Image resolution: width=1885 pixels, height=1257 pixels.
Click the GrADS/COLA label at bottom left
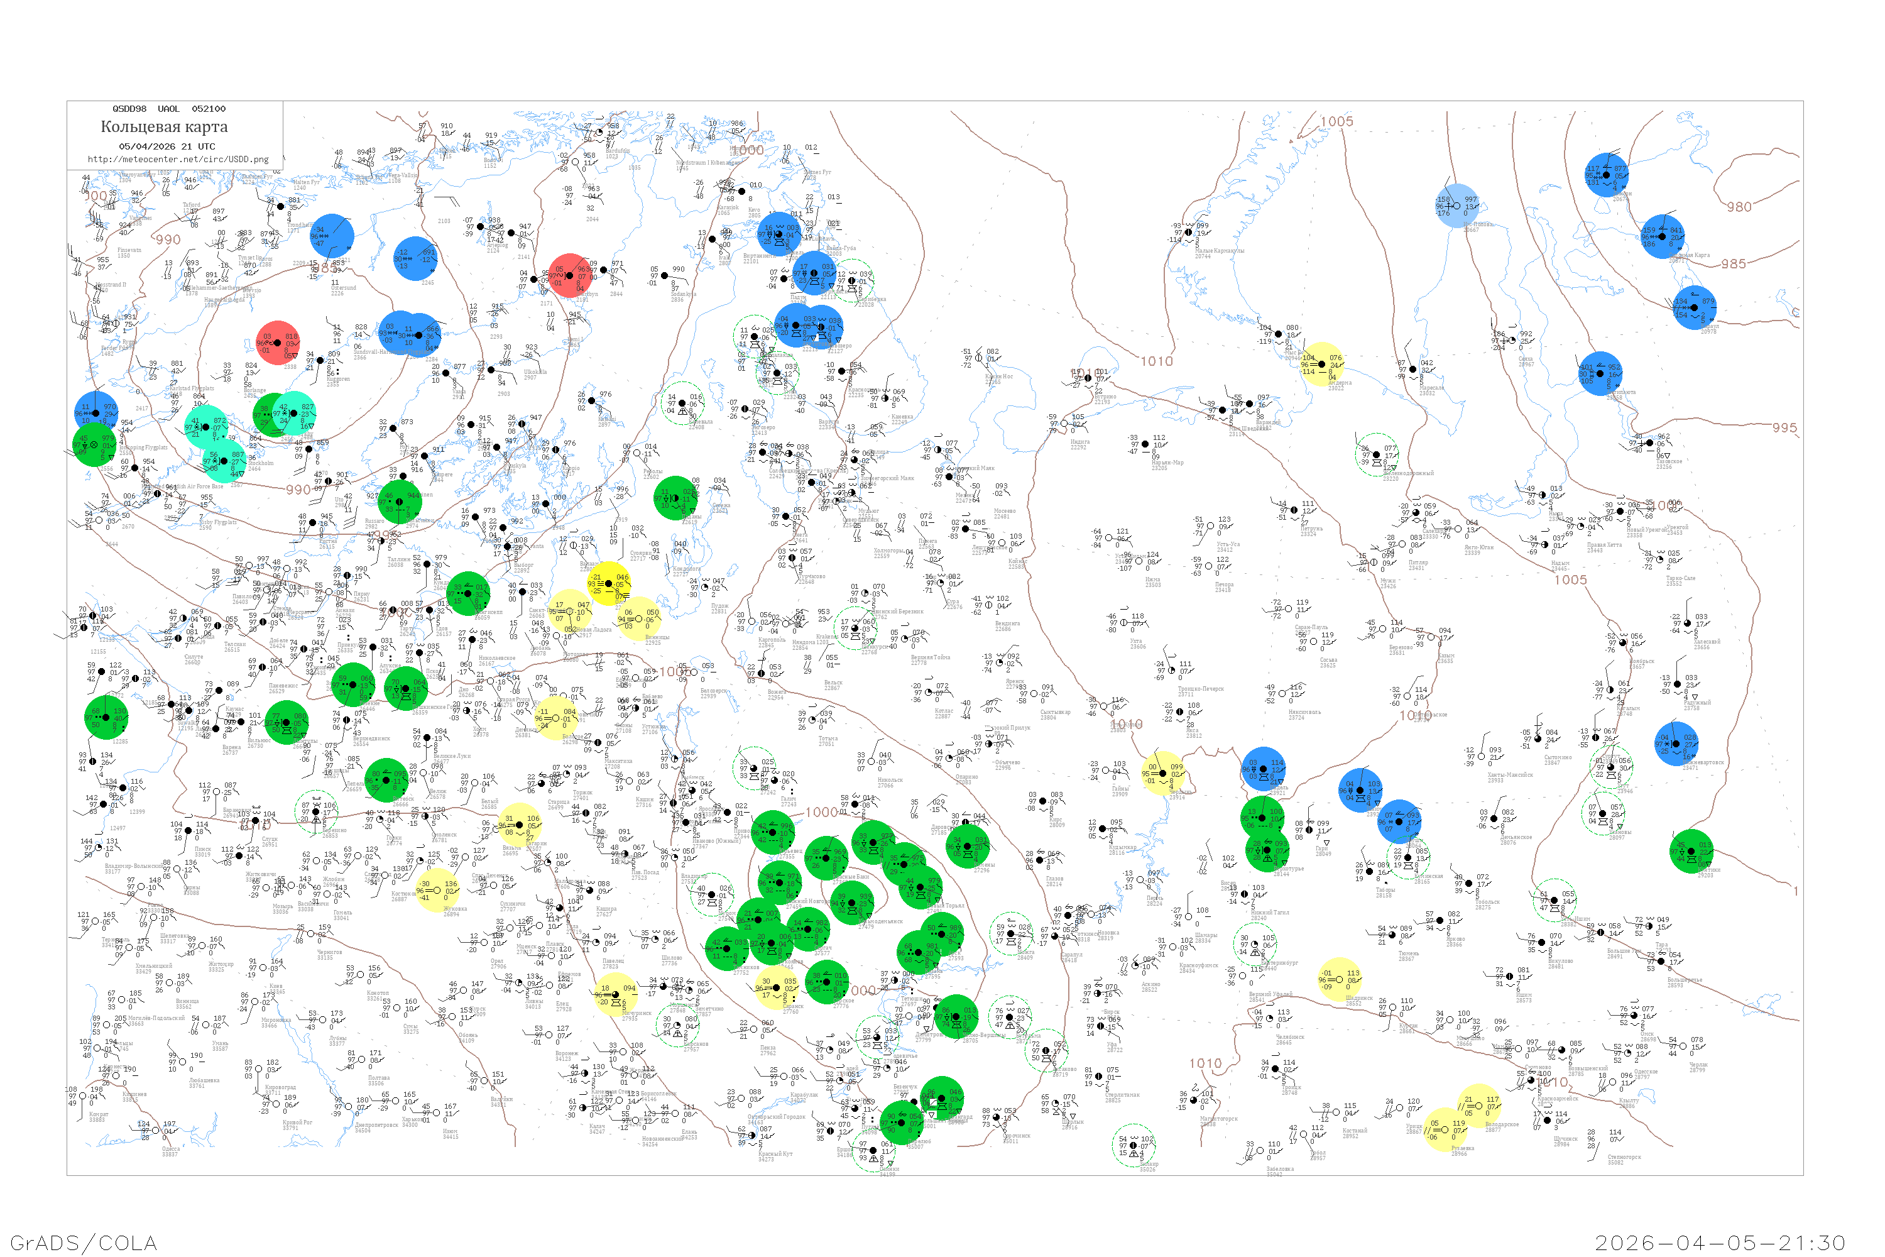pos(84,1243)
